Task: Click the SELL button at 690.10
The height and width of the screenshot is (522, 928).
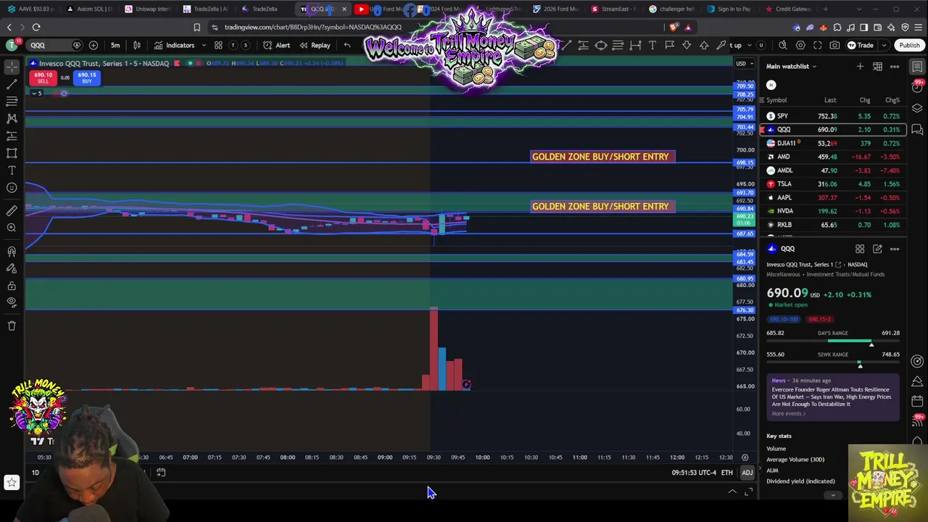Action: (x=43, y=78)
